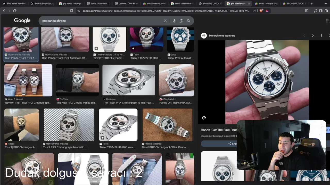Switch to shopping (2000×20 tab
Screen dimensions: 330x185
point(211,4)
